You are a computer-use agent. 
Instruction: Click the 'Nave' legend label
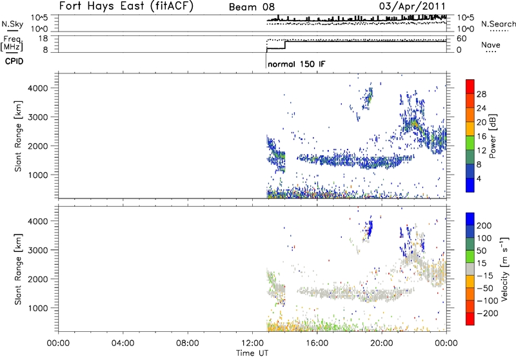pos(491,44)
